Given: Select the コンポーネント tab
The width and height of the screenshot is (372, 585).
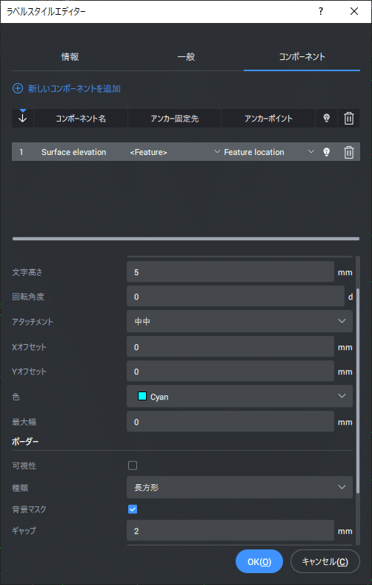Looking at the screenshot, I should click(x=302, y=56).
